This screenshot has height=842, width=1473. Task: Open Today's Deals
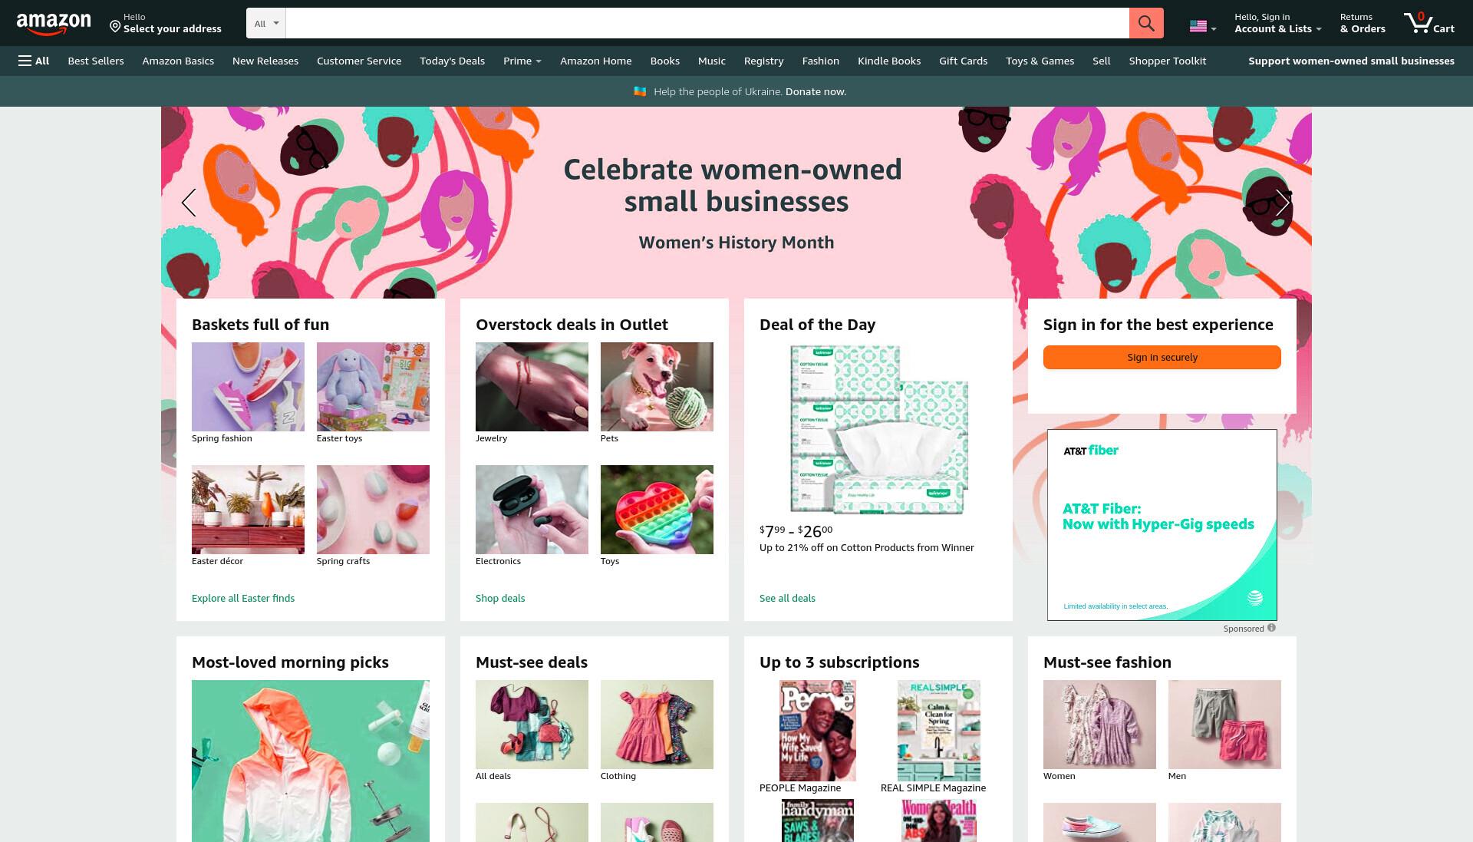(452, 61)
